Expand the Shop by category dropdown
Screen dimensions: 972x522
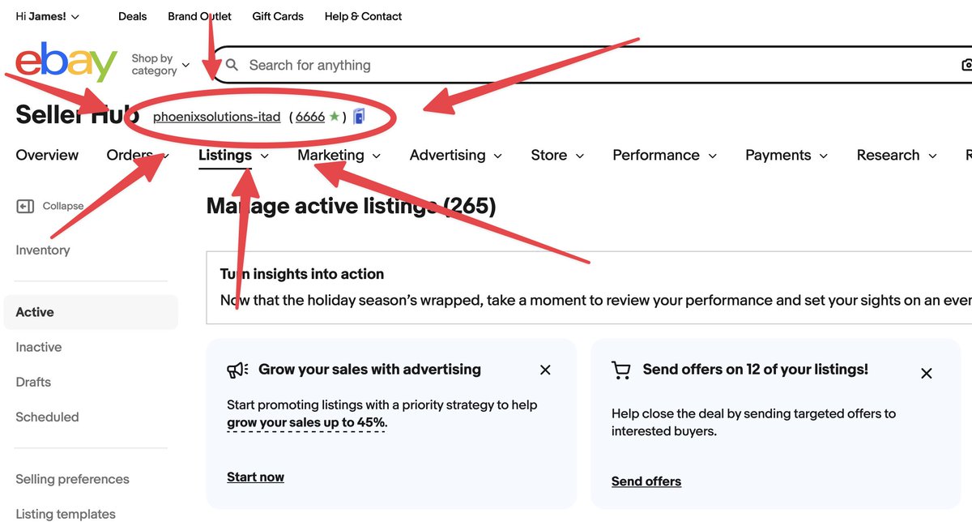click(160, 65)
